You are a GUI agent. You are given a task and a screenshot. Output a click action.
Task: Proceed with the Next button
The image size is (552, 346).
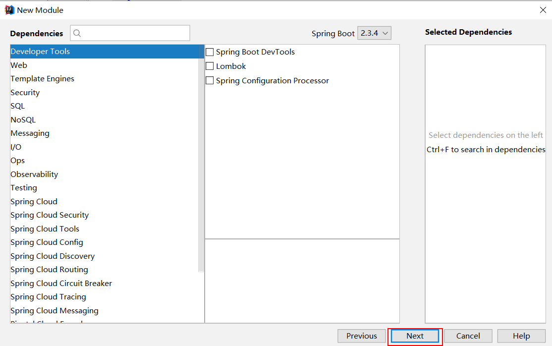415,336
